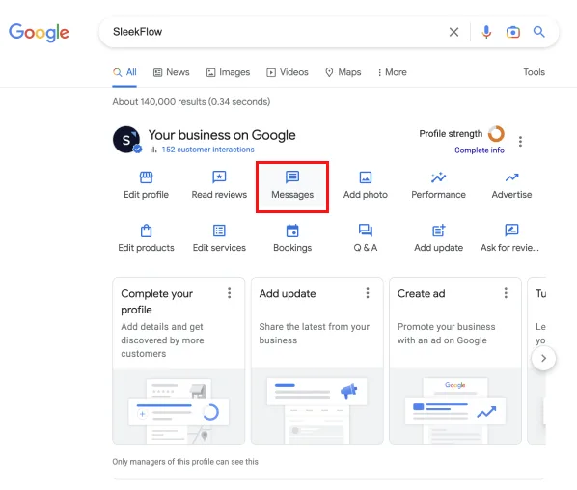Click 'Promote your business with an ad' text
This screenshot has height=490, width=577.
click(x=446, y=334)
